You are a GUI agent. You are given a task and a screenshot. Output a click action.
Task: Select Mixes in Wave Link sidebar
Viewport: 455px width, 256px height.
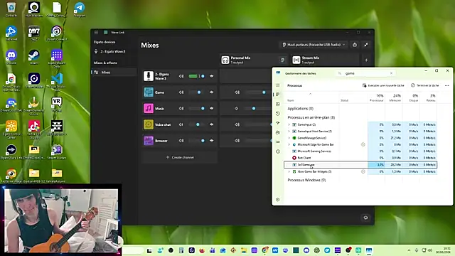point(114,73)
